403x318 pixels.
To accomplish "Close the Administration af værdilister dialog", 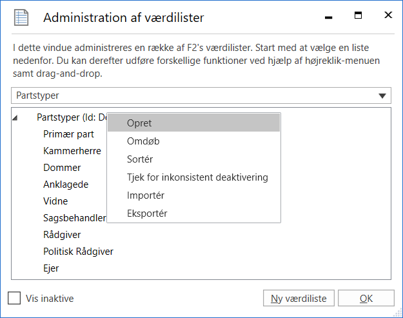I will [388, 15].
